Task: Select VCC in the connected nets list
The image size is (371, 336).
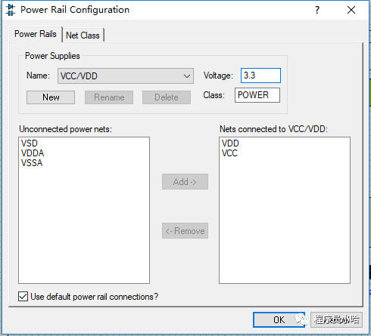Action: tap(229, 153)
